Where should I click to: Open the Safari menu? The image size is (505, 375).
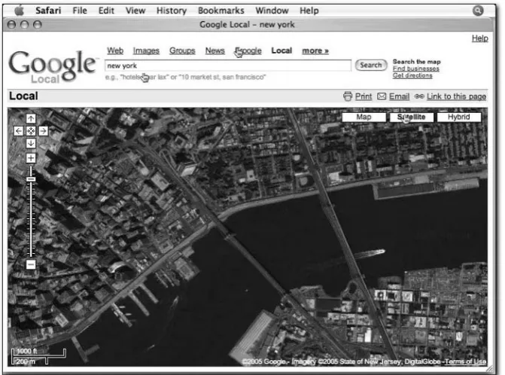click(x=48, y=11)
